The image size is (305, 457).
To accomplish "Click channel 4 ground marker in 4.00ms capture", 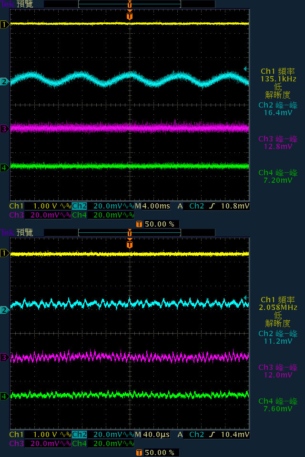I will (4, 168).
